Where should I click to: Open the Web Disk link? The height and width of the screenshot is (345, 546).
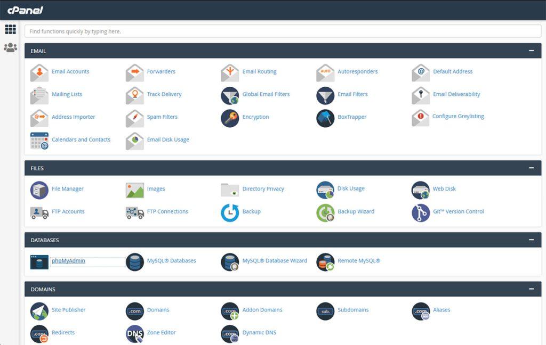pyautogui.click(x=444, y=188)
